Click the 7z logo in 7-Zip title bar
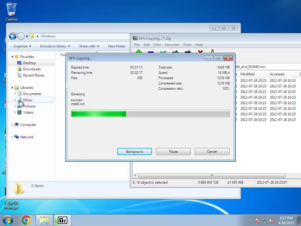Image resolution: width=301 pixels, height=226 pixels. click(x=135, y=38)
